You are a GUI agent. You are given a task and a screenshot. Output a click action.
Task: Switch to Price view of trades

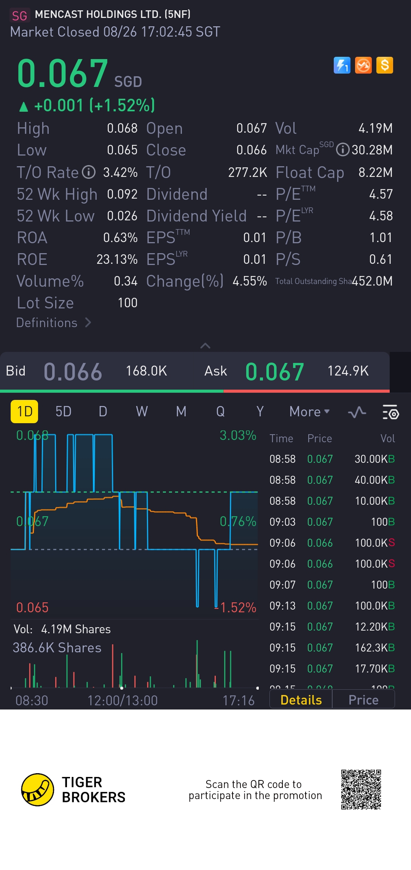[x=363, y=700]
